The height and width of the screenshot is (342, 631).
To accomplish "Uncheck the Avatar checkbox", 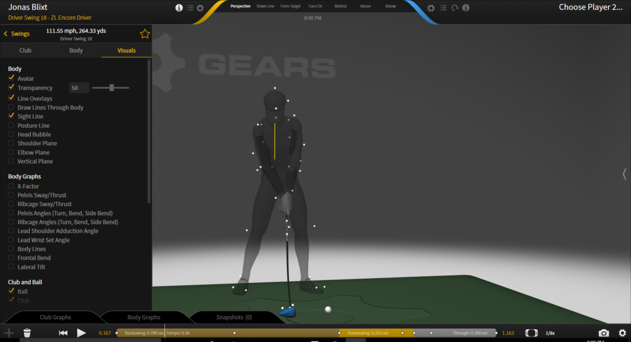I will [x=11, y=78].
